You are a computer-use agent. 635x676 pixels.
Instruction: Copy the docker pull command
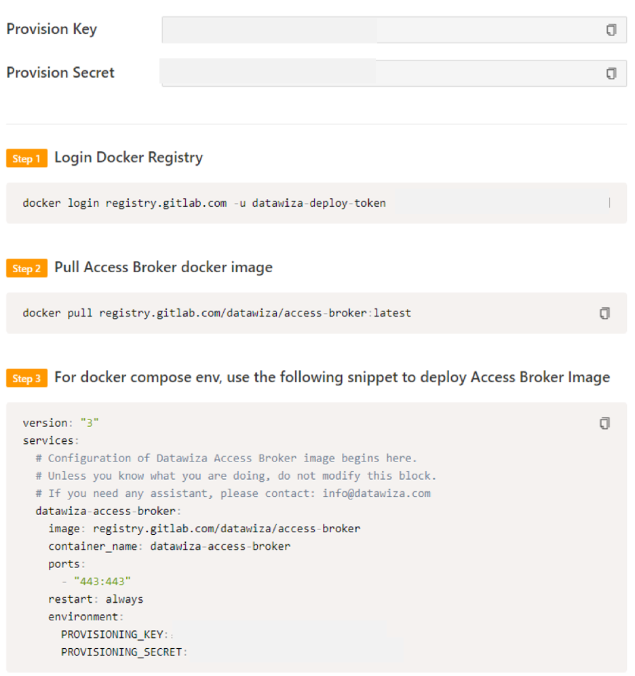click(x=604, y=313)
